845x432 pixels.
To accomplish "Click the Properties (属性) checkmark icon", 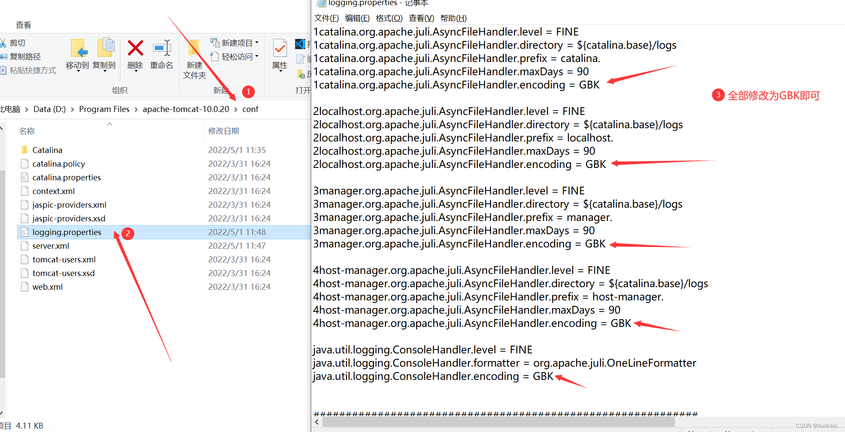I will (x=280, y=49).
